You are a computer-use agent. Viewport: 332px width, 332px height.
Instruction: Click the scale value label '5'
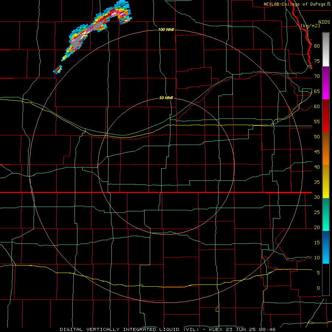[x=318, y=273]
